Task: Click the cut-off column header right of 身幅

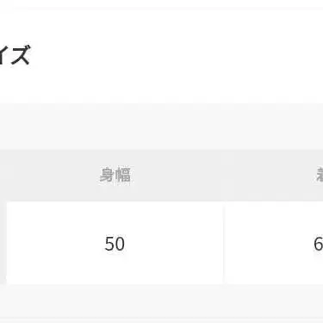Action: click(x=320, y=175)
